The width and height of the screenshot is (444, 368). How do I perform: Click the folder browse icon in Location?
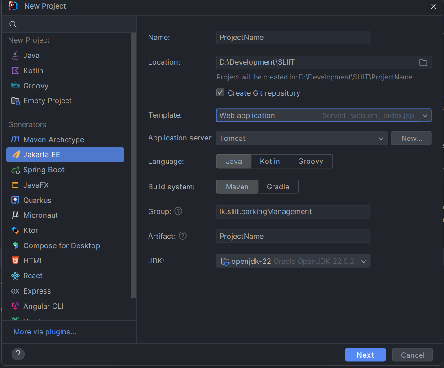pos(423,62)
